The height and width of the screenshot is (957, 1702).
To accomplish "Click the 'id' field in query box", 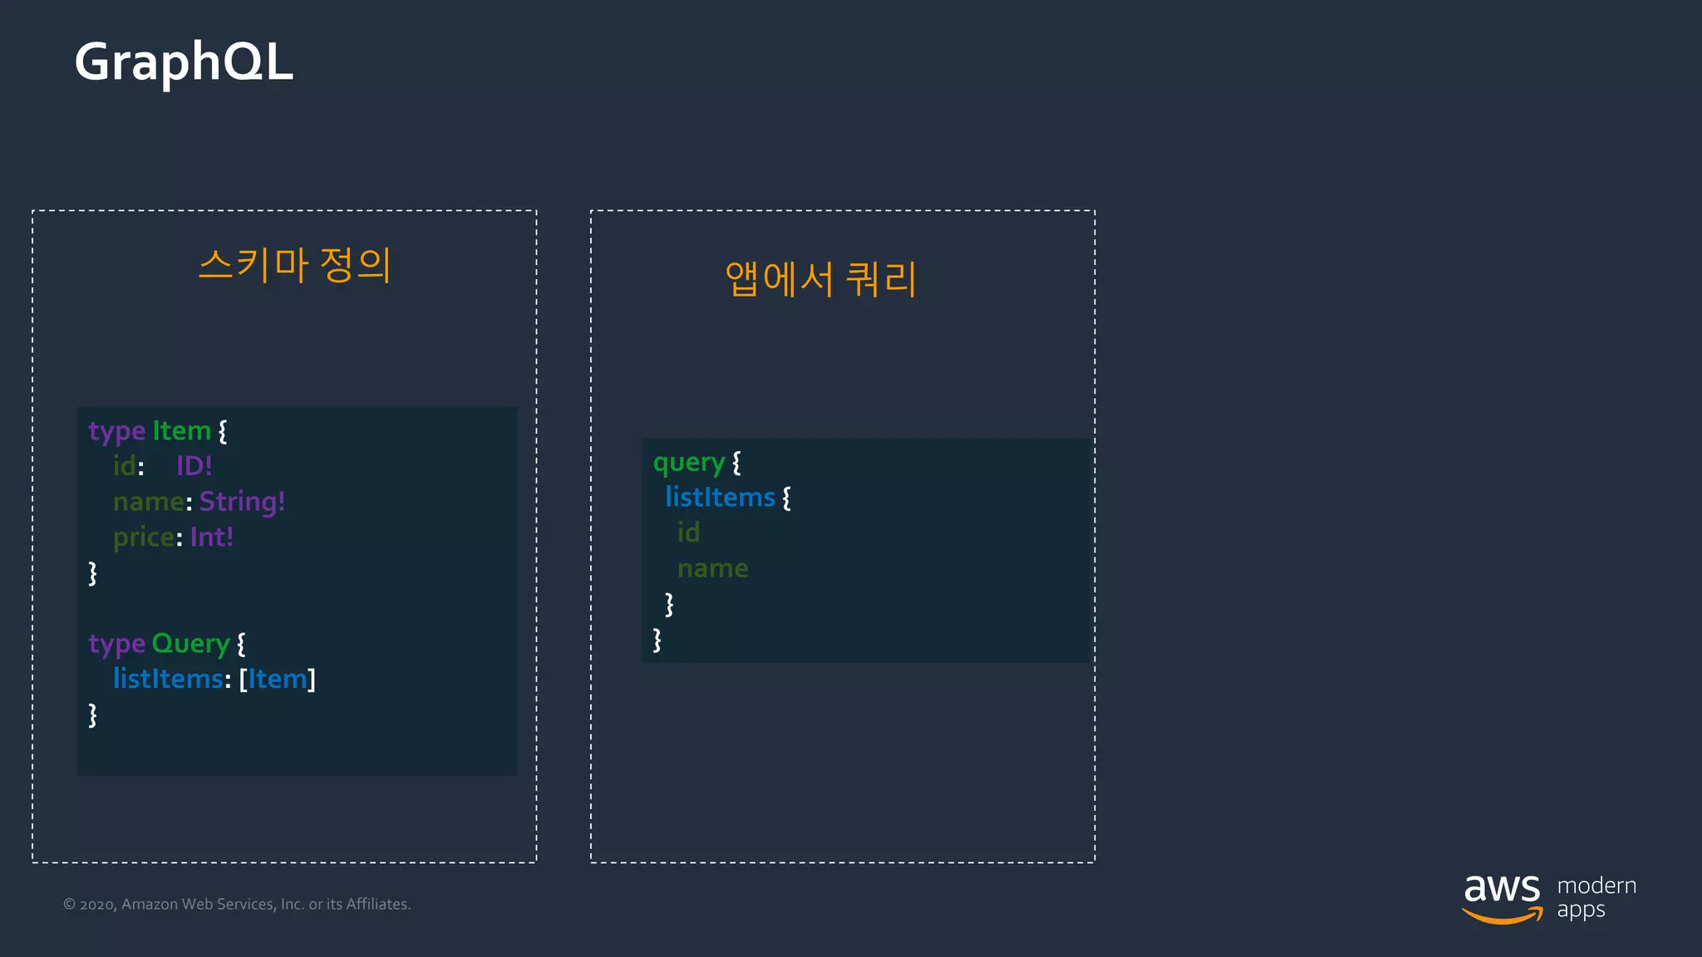I will [688, 532].
